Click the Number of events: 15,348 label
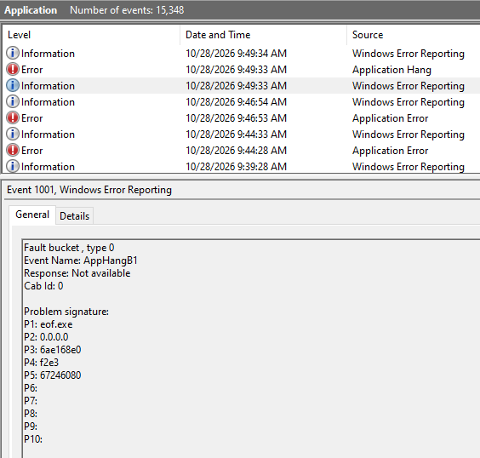The width and height of the screenshot is (480, 458). [127, 10]
